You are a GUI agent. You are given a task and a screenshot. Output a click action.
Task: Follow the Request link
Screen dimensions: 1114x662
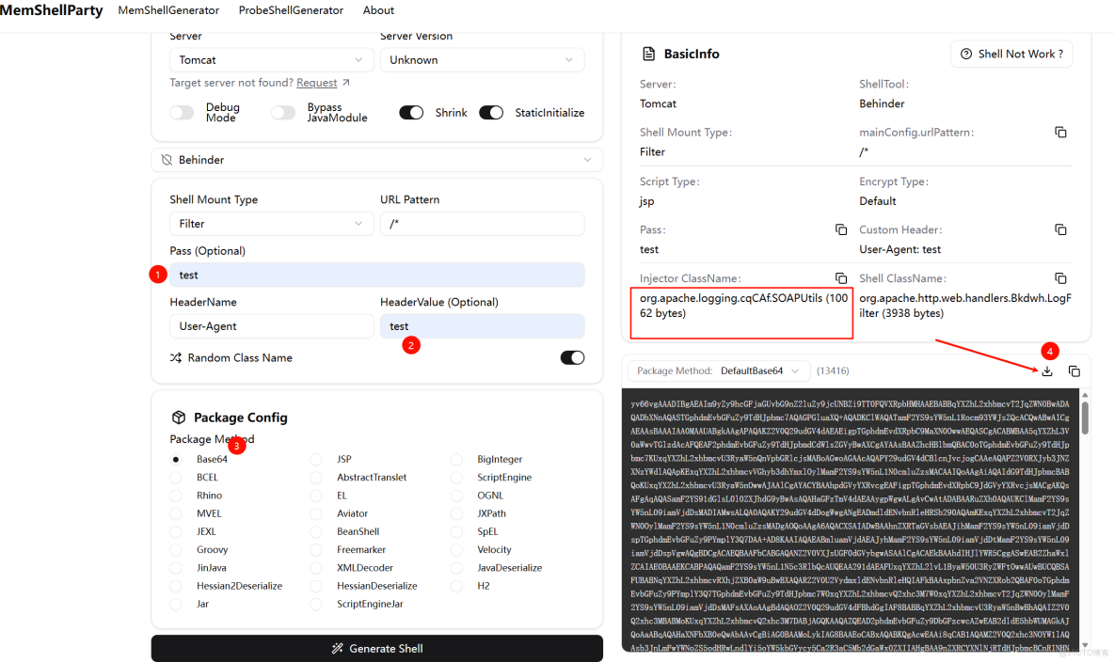[317, 83]
